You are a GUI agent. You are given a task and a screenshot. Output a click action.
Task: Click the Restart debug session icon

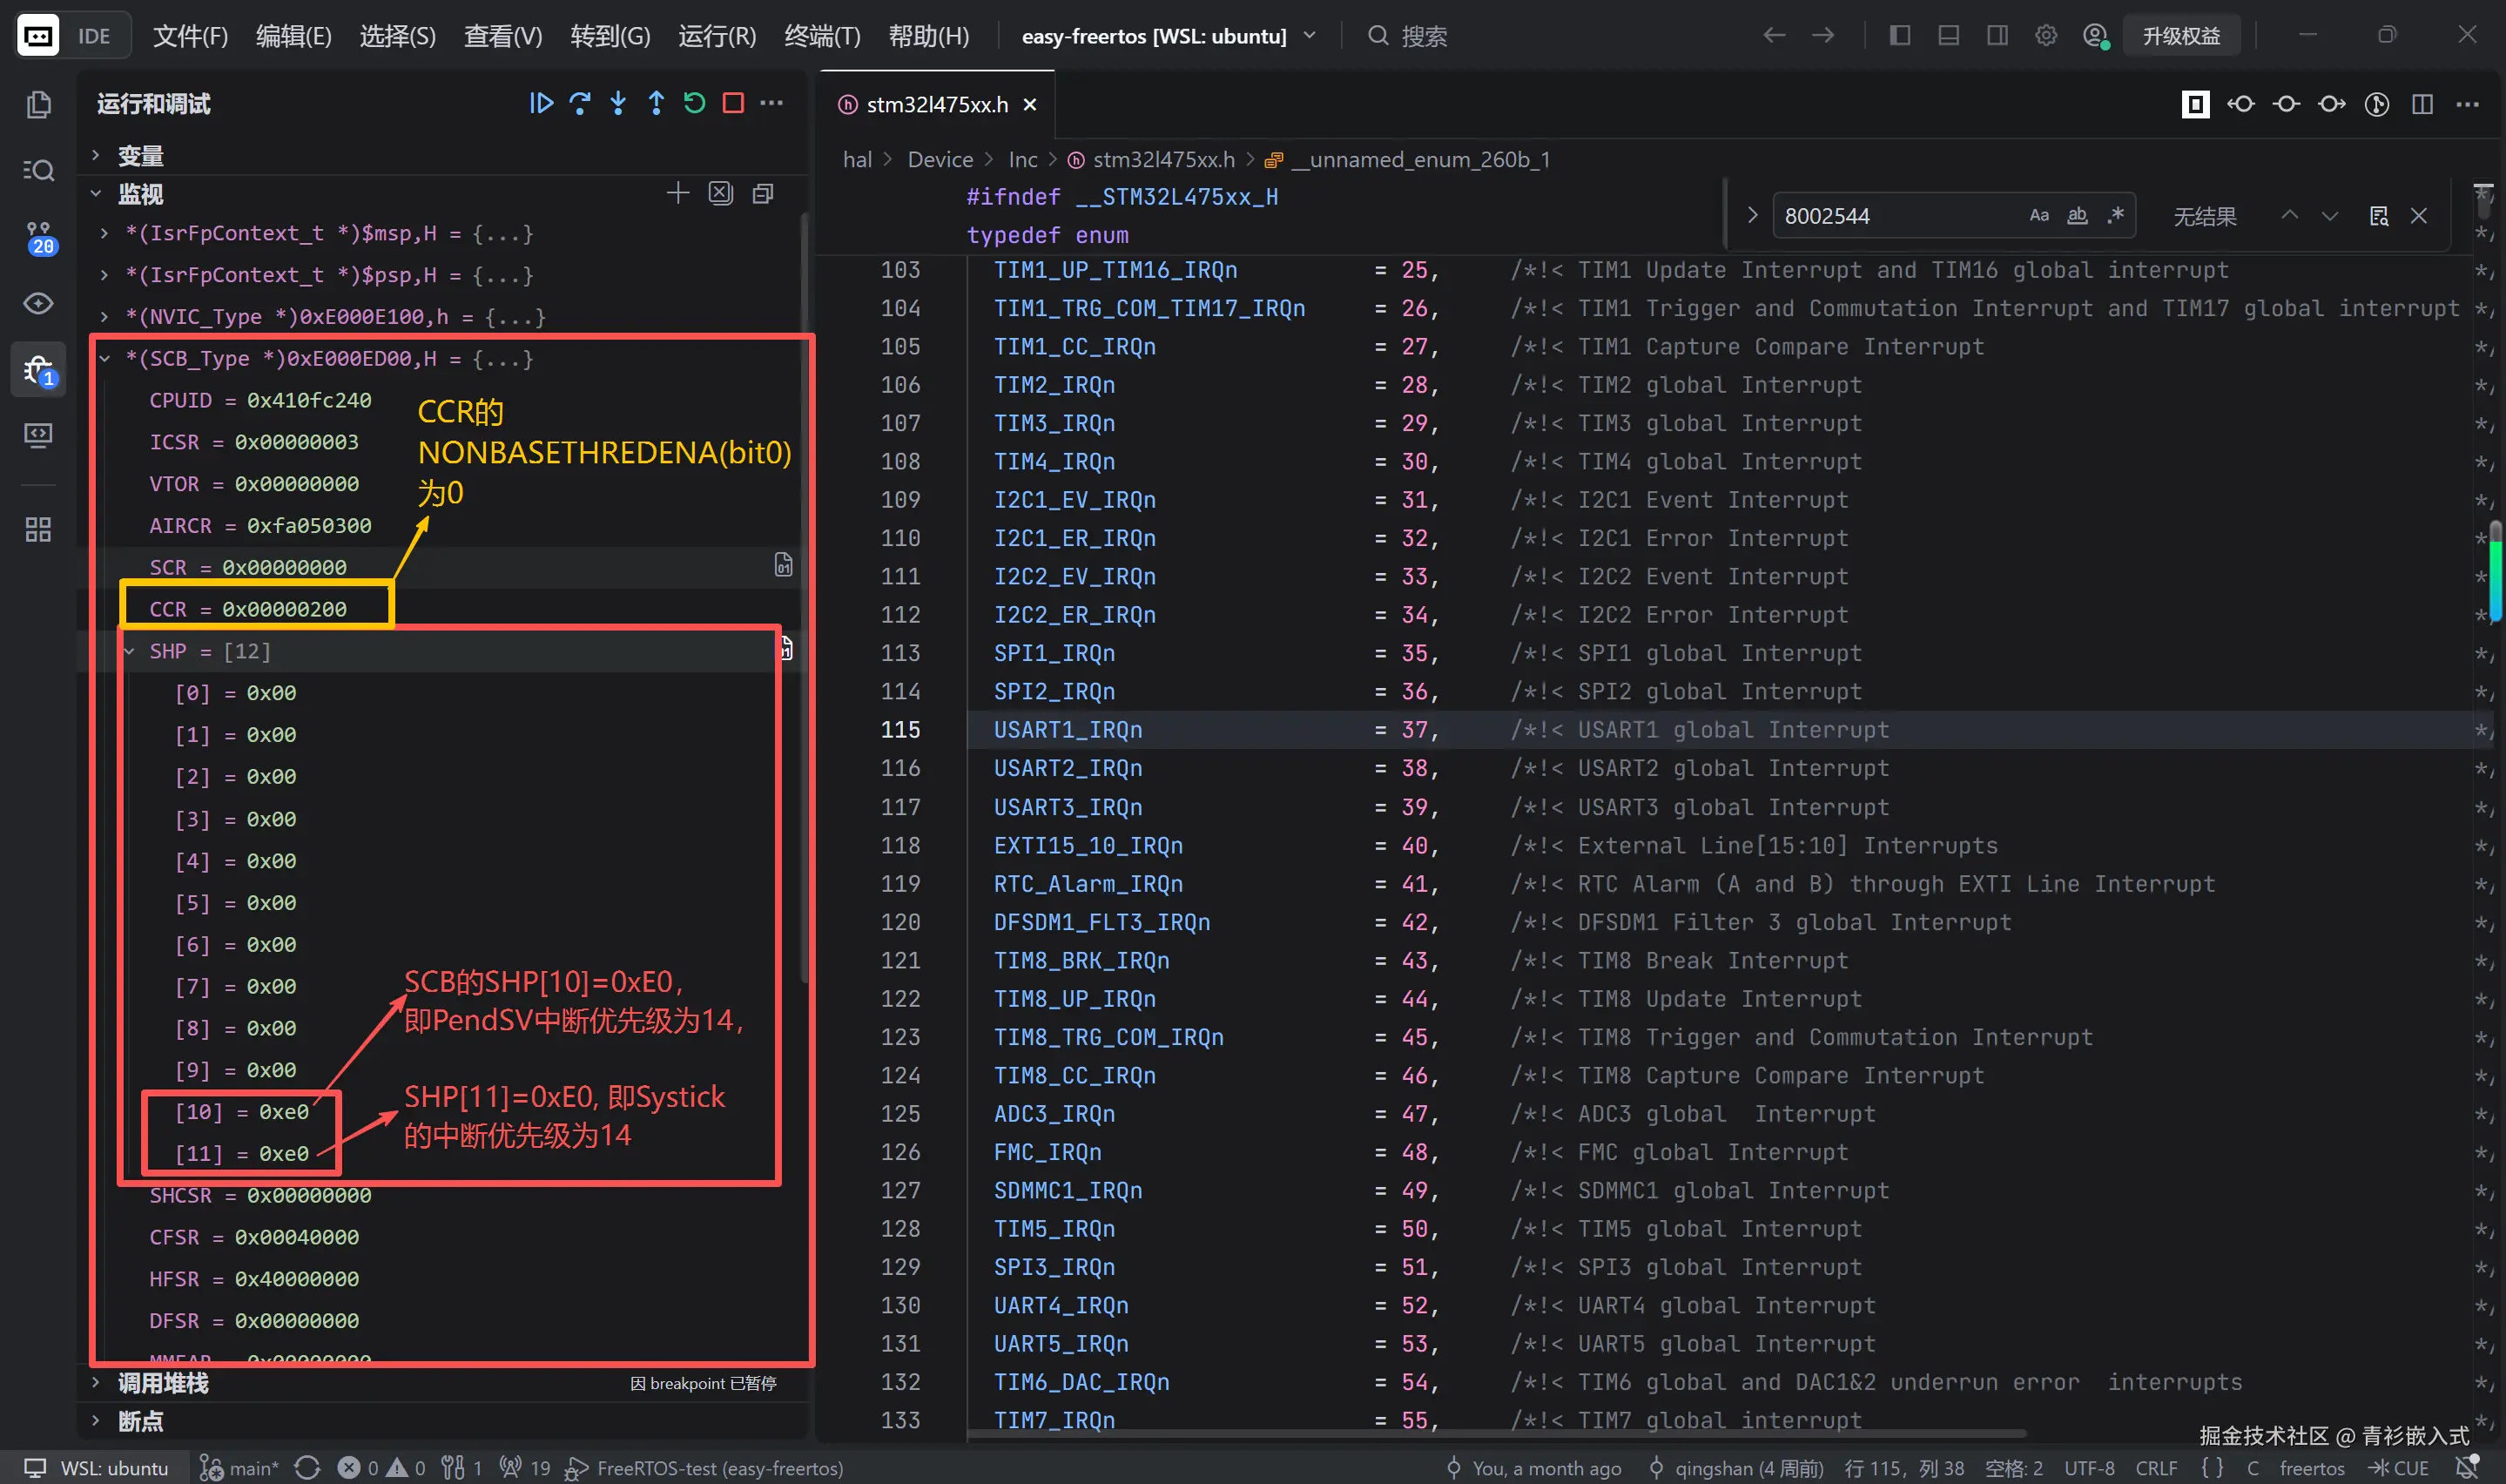tap(695, 103)
